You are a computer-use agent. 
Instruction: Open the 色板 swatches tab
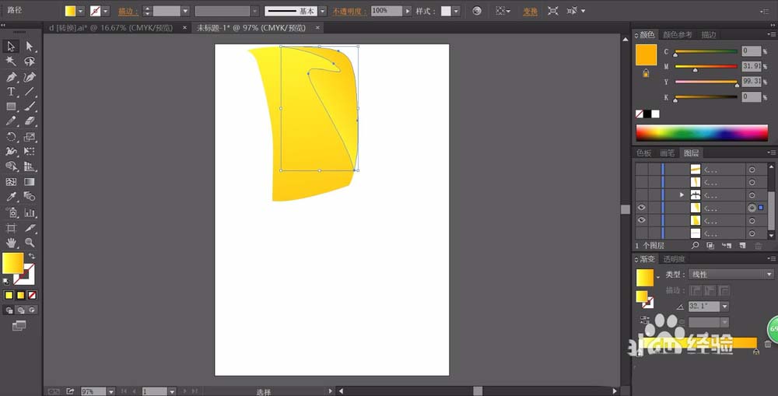tap(644, 153)
